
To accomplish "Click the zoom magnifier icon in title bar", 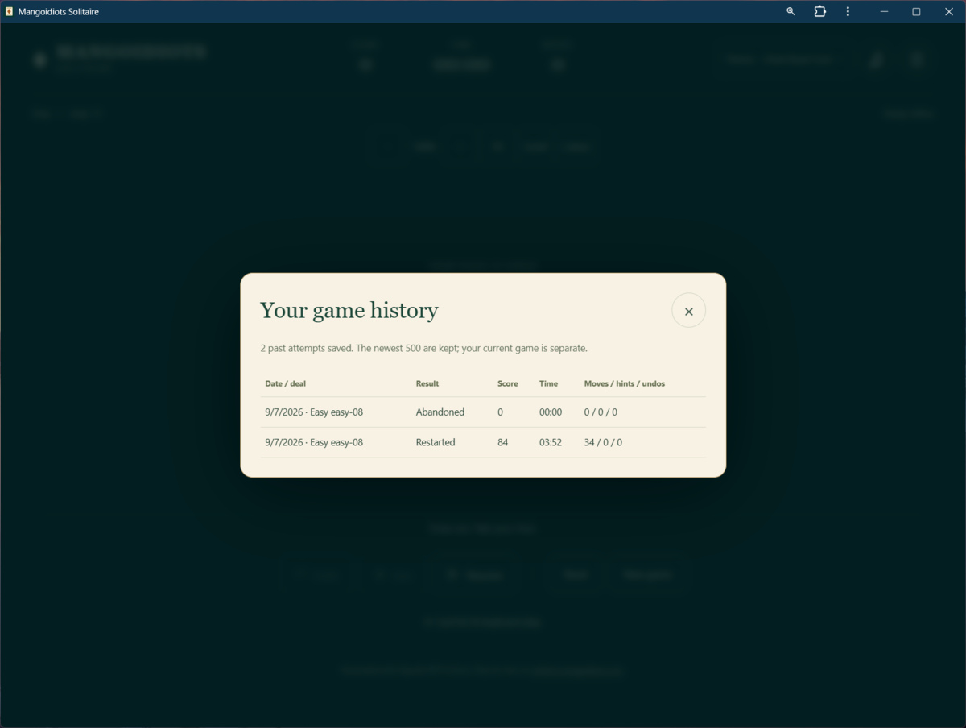I will tap(791, 11).
